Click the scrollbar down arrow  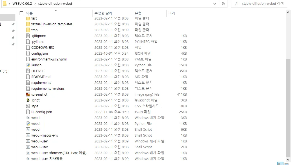coord(288,160)
